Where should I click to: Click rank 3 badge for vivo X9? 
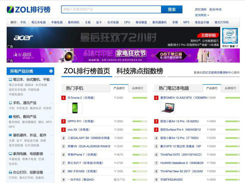point(64,130)
